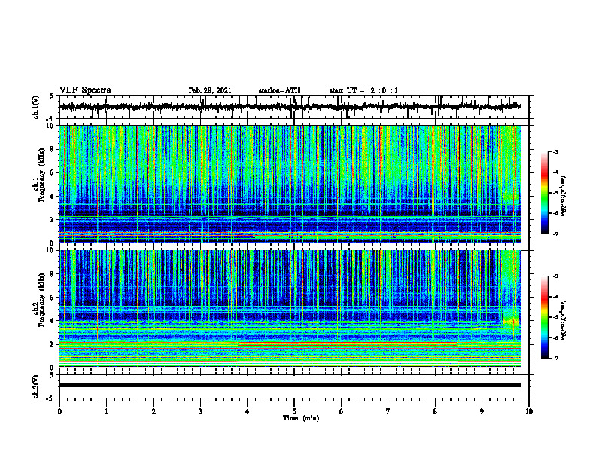Click the "5" tick on ch.3(V) axis
Image resolution: width=596 pixels, height=461 pixels.
click(x=51, y=375)
